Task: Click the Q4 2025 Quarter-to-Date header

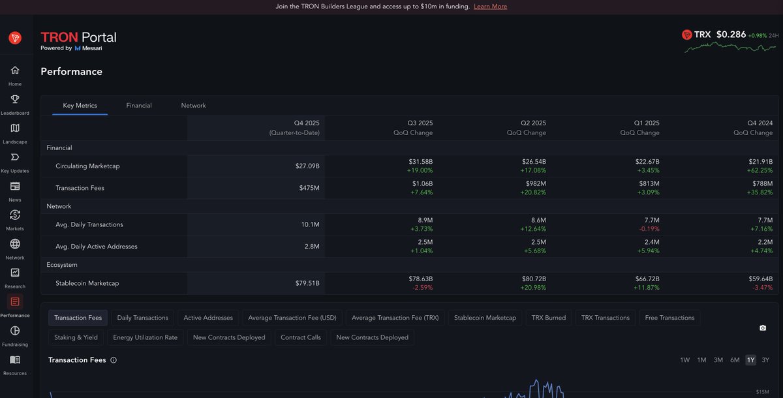Action: 294,128
